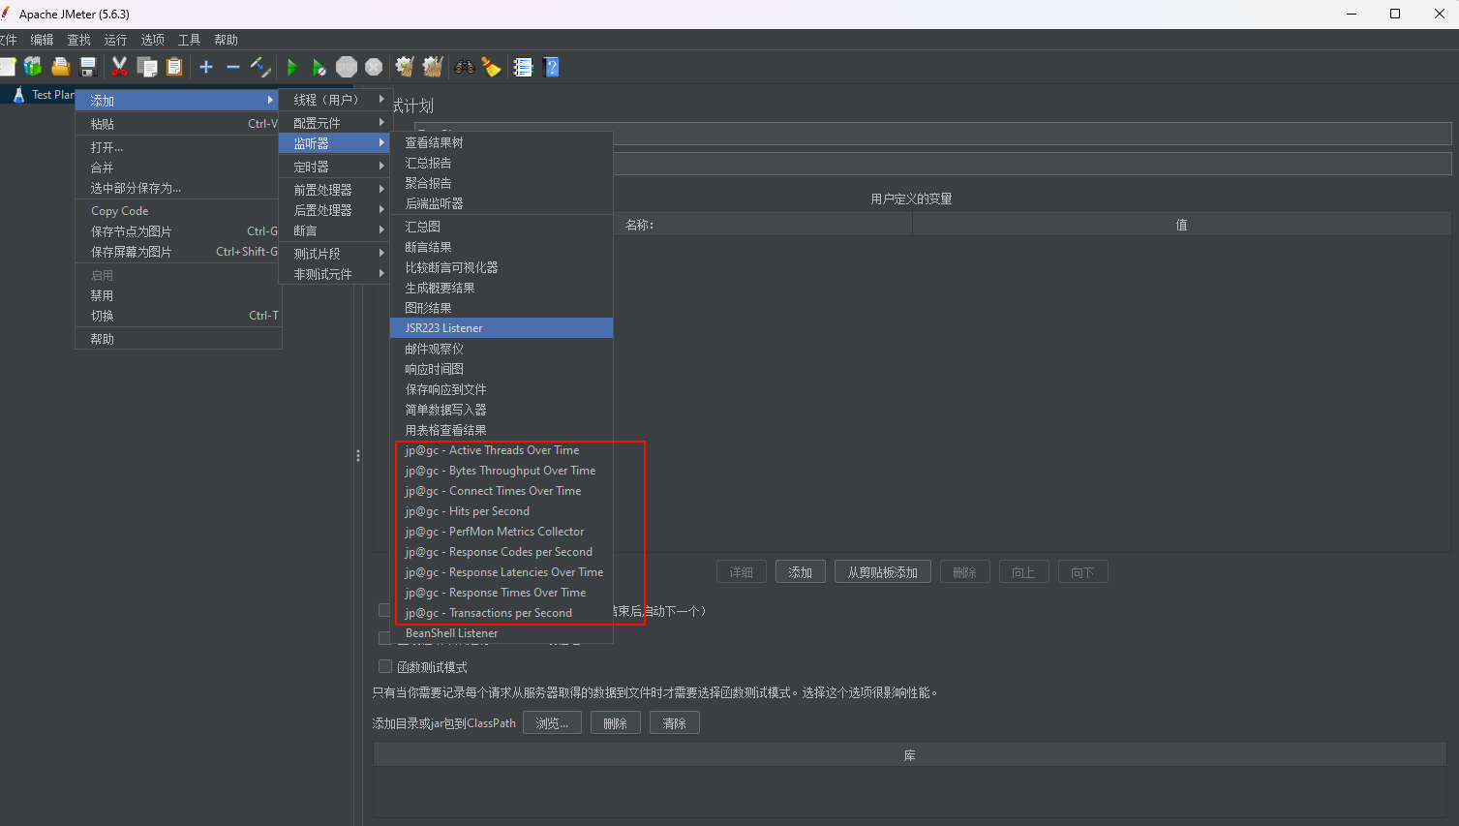Open Search with the binoculars icon
This screenshot has width=1459, height=826.
(x=465, y=67)
